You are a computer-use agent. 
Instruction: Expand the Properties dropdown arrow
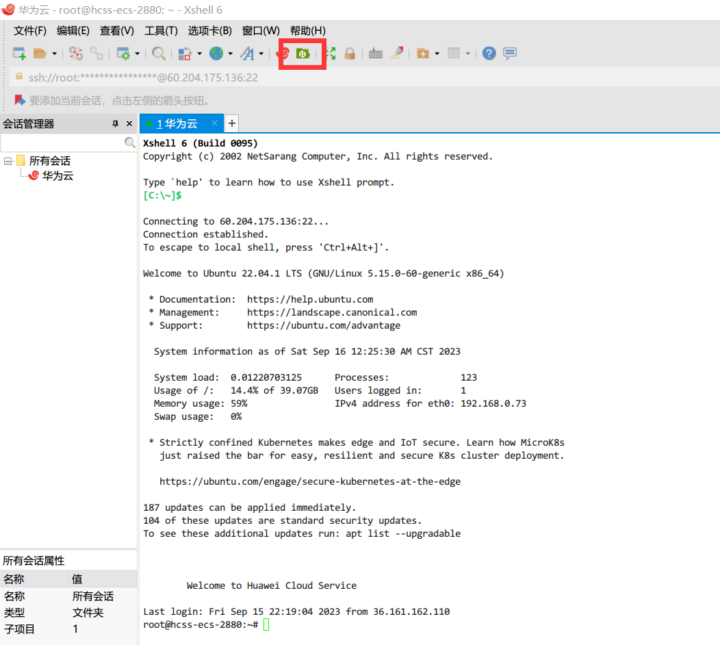tap(138, 53)
